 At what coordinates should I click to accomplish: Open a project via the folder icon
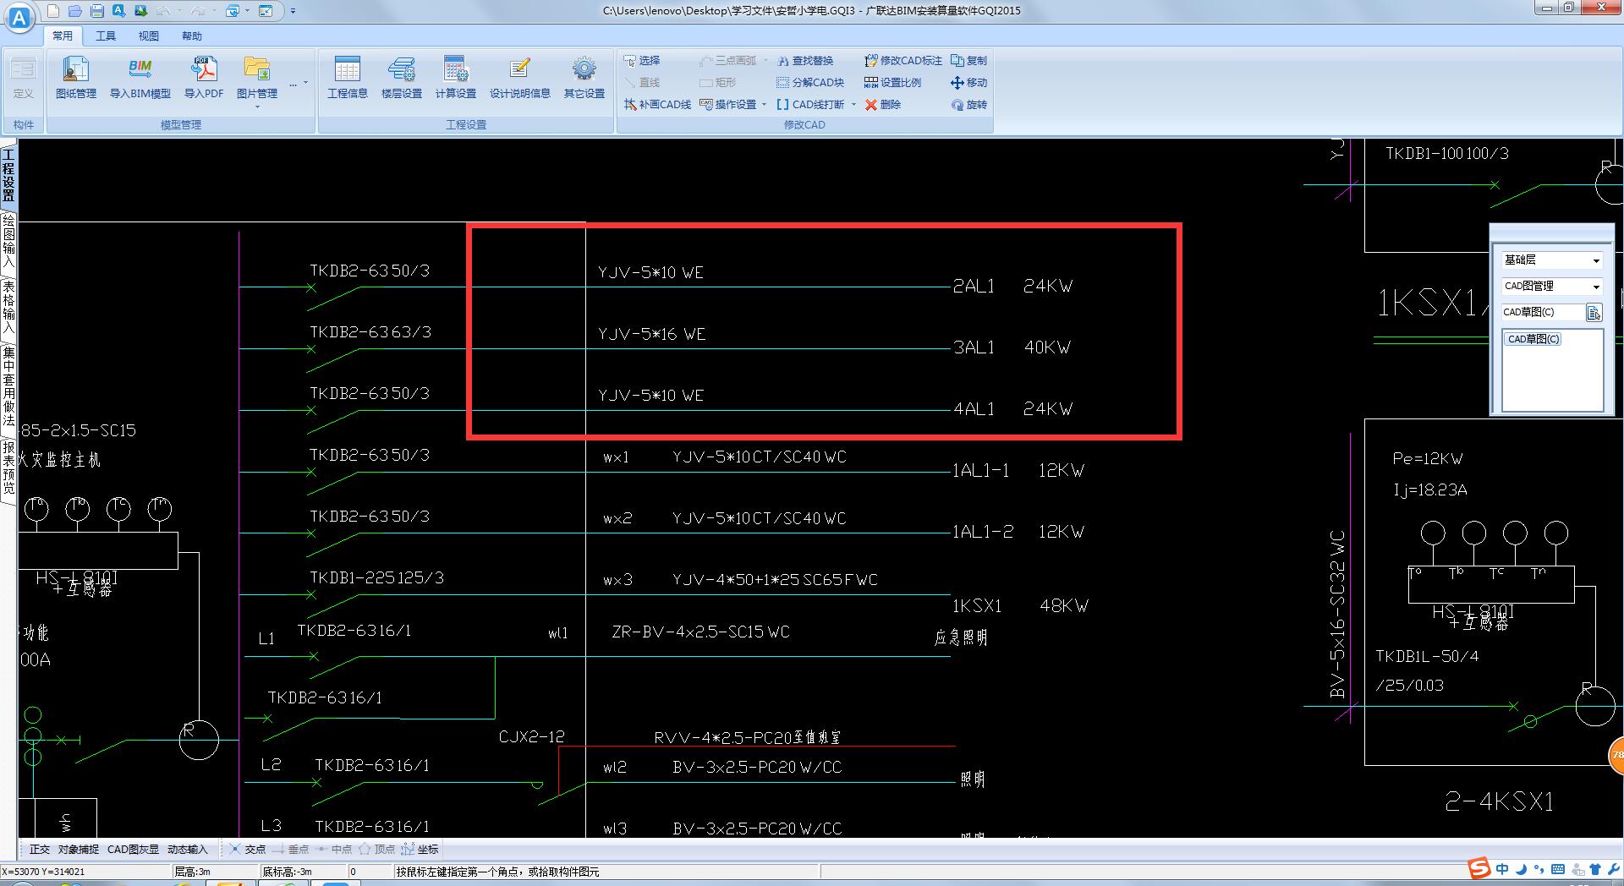click(x=75, y=11)
